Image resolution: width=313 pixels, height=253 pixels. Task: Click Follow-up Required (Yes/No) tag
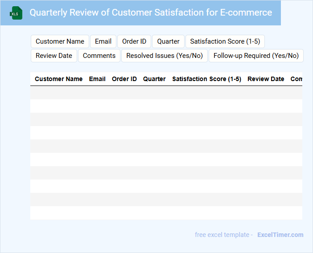tap(256, 56)
